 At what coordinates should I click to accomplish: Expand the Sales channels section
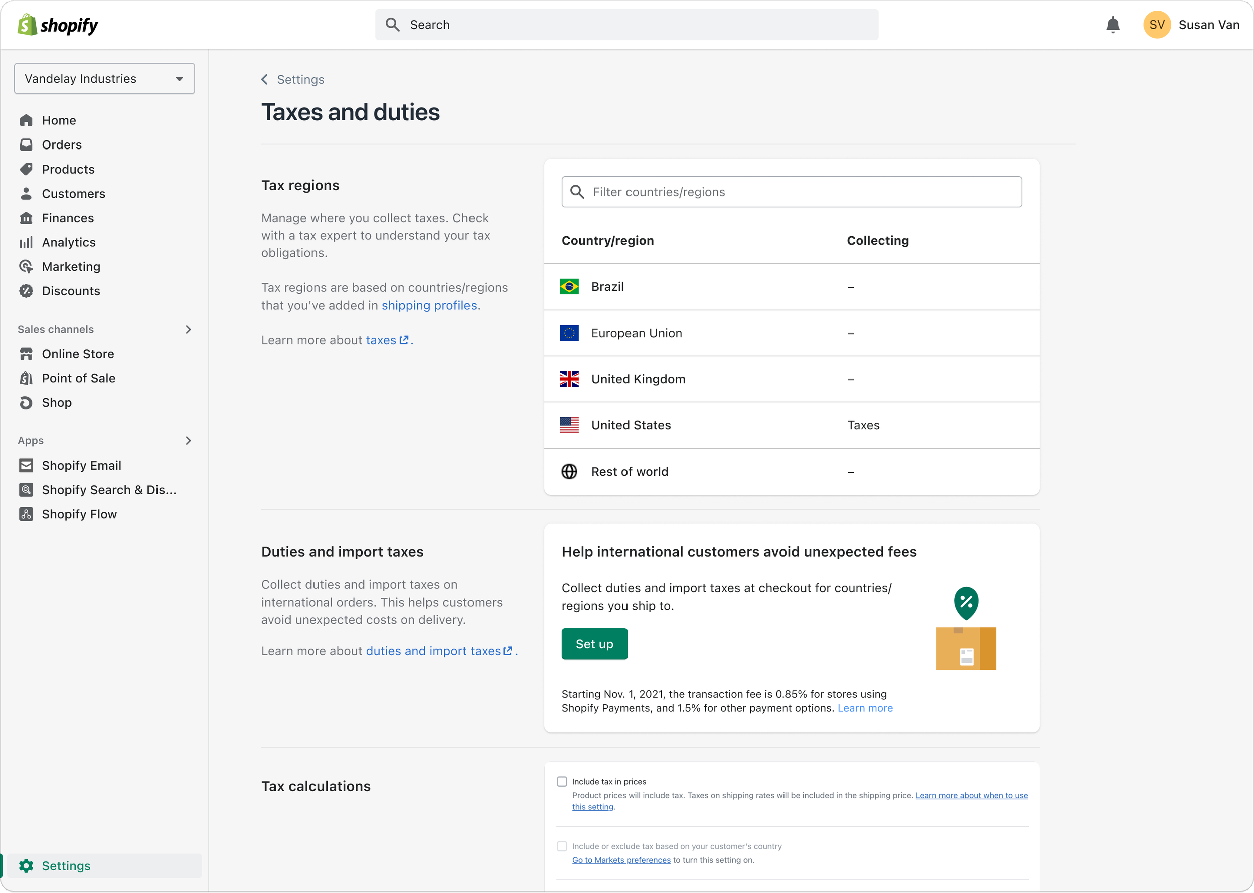(188, 330)
